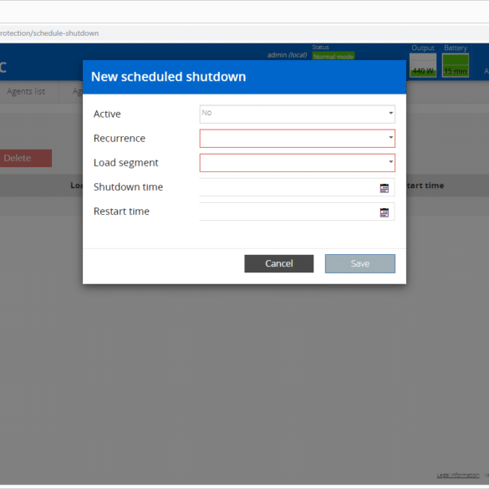Click the Load segment field label
This screenshot has height=489, width=489.
(x=126, y=163)
